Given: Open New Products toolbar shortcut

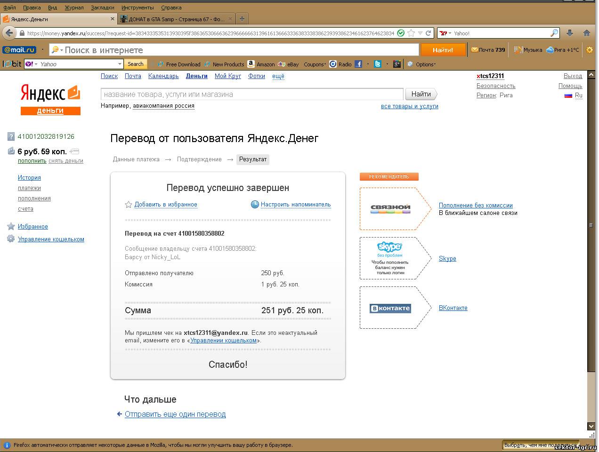Looking at the screenshot, I should (x=224, y=64).
